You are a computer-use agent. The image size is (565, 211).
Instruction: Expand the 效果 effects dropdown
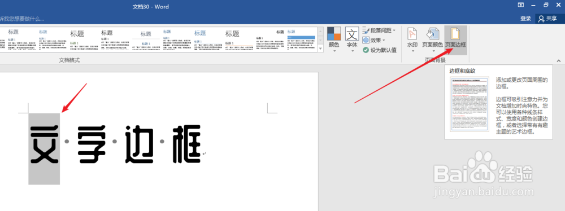click(x=373, y=40)
